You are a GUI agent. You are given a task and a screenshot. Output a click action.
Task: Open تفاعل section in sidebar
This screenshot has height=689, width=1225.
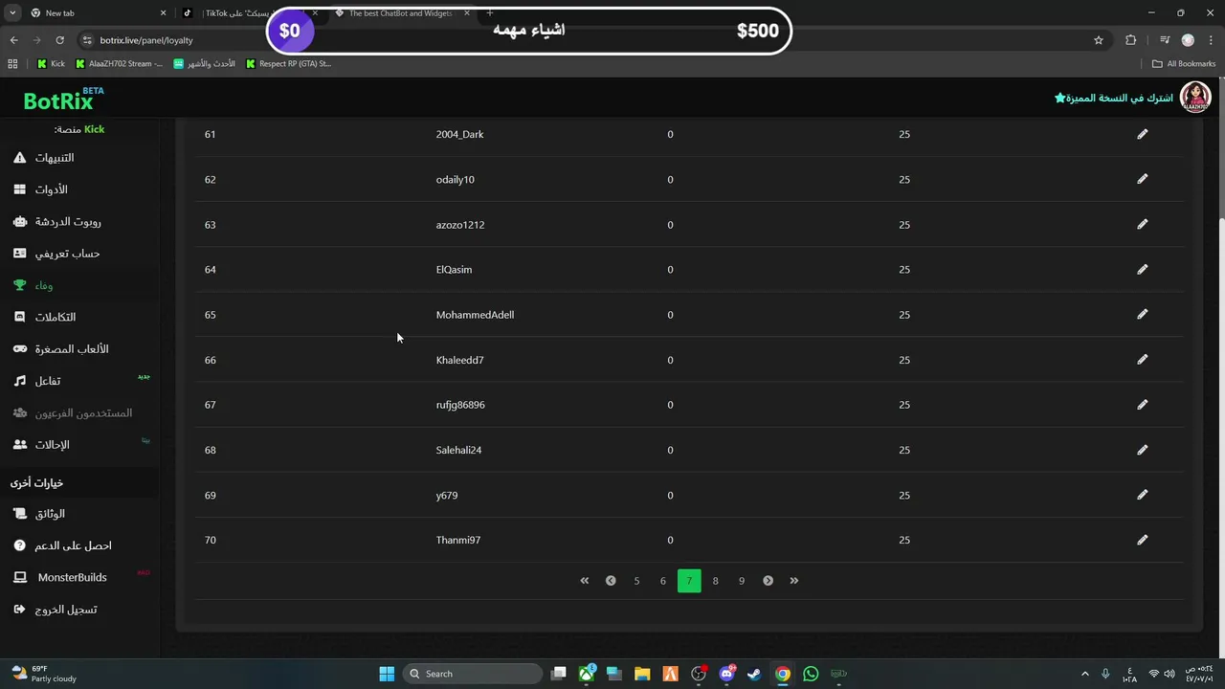point(37,381)
